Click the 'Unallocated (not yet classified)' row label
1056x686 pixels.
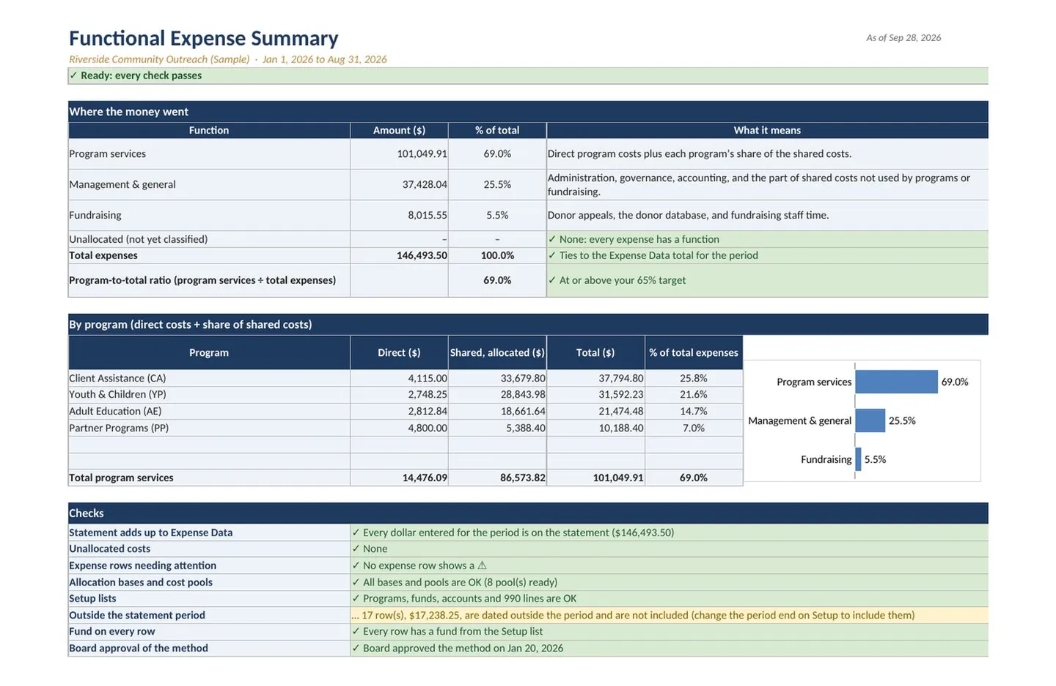pyautogui.click(x=138, y=239)
